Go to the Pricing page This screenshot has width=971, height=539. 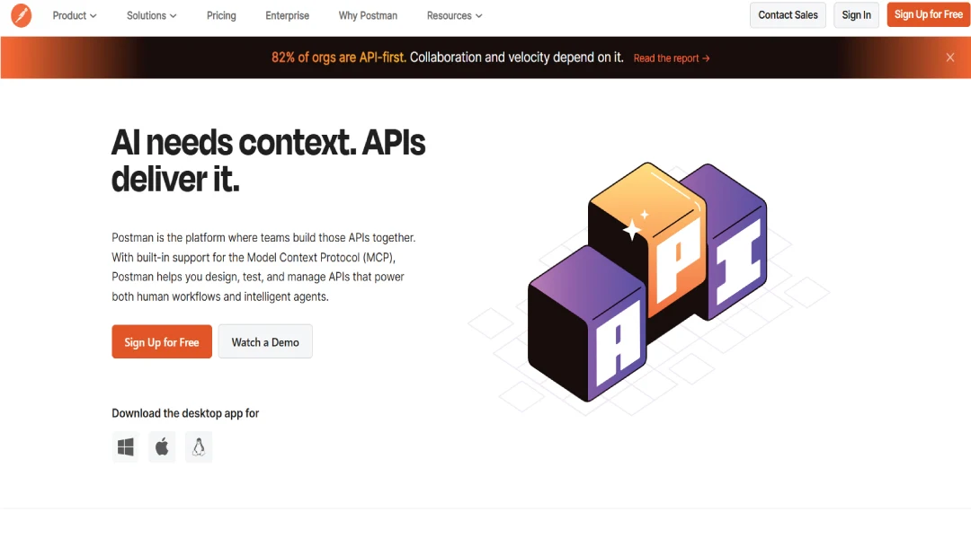tap(221, 15)
